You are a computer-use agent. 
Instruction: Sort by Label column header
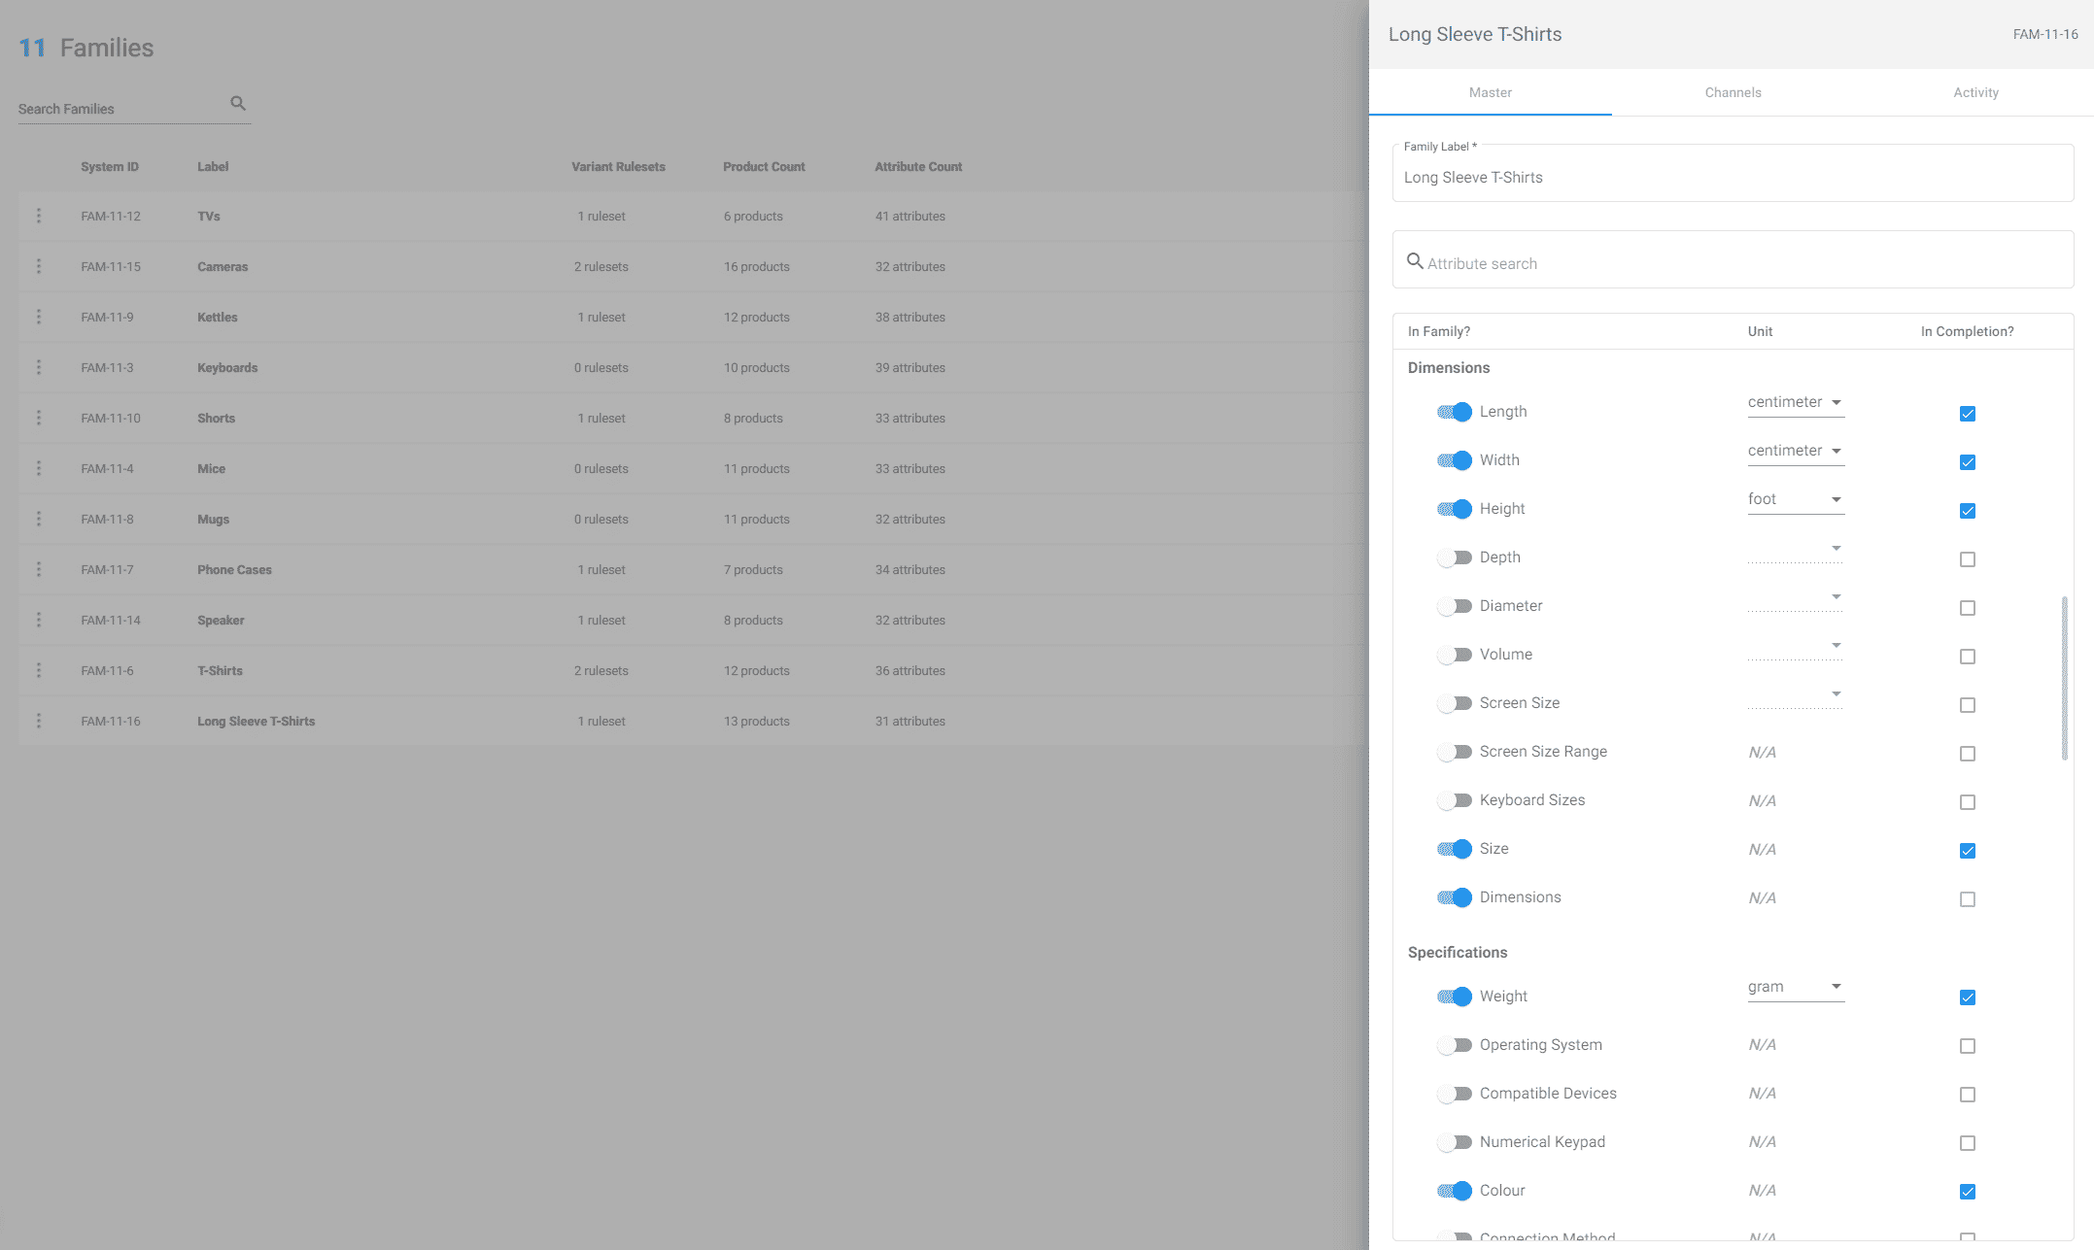(213, 167)
